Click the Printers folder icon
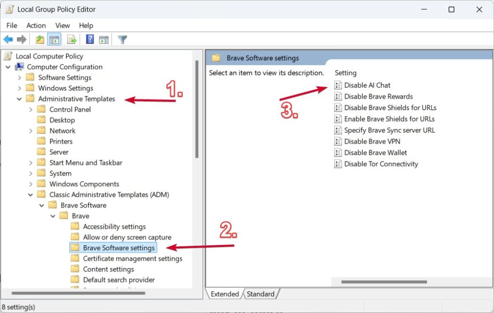The image size is (494, 313). [41, 141]
